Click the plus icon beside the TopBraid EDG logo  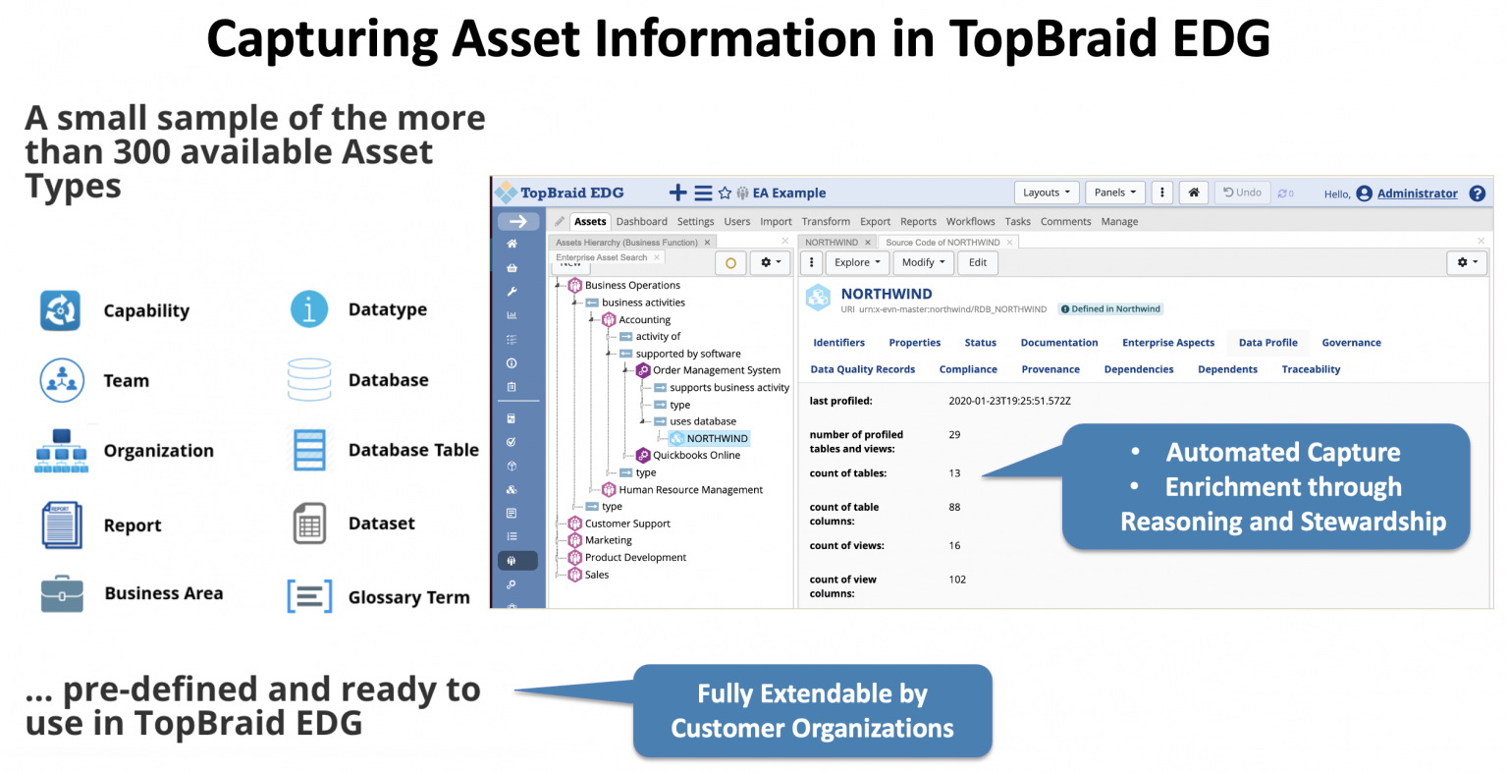pos(677,193)
